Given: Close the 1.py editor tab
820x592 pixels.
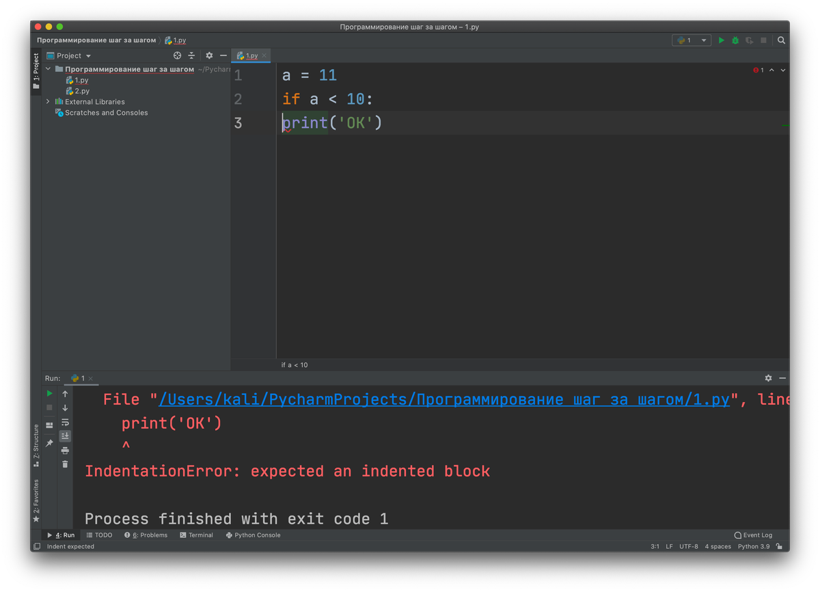Looking at the screenshot, I should pos(264,55).
